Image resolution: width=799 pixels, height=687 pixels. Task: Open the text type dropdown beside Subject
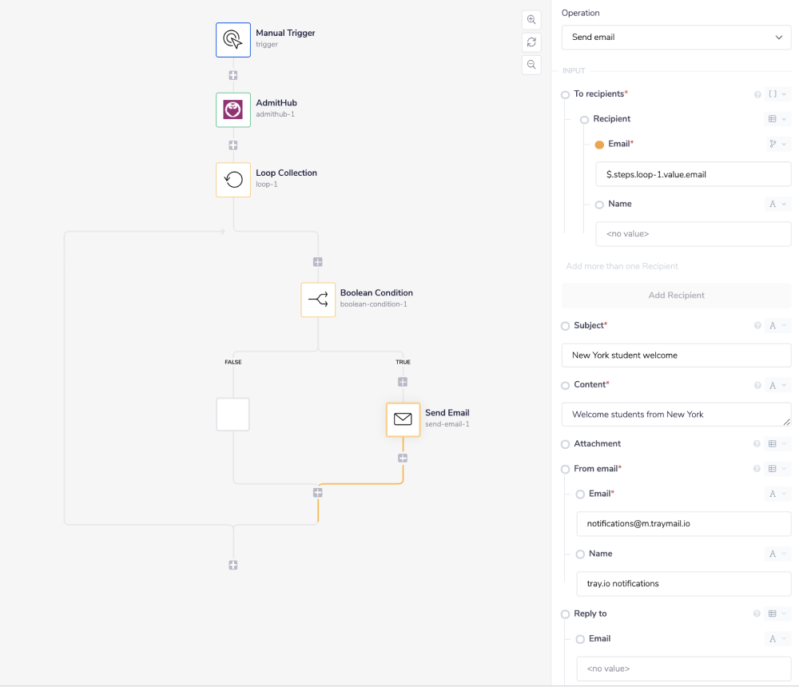pyautogui.click(x=774, y=325)
